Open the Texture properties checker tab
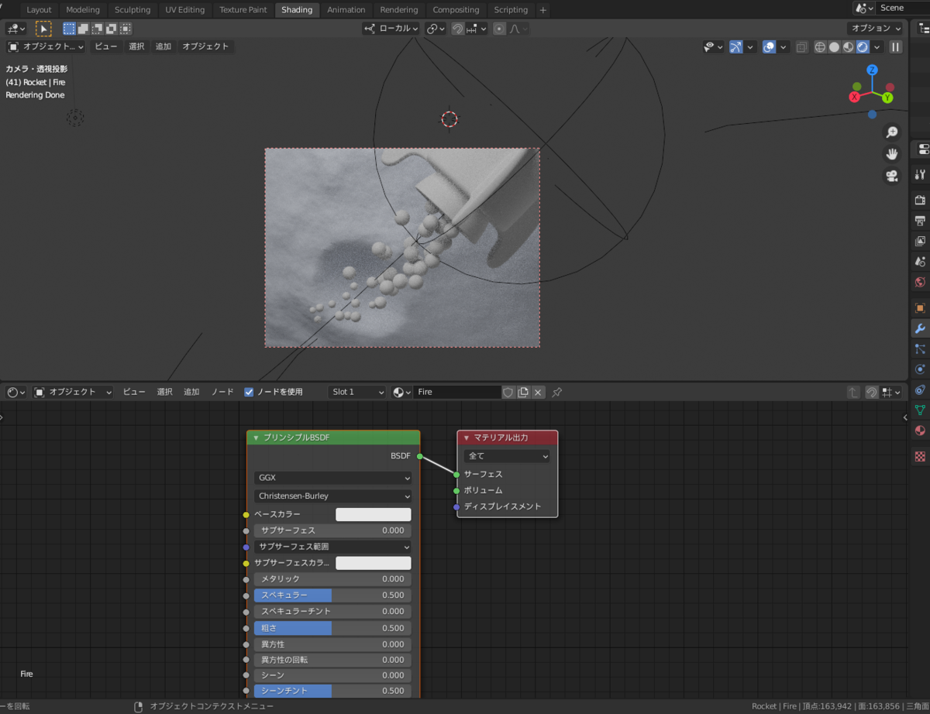Image resolution: width=930 pixels, height=714 pixels. click(920, 457)
